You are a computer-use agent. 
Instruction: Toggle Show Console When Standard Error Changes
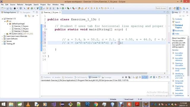coord(146,77)
